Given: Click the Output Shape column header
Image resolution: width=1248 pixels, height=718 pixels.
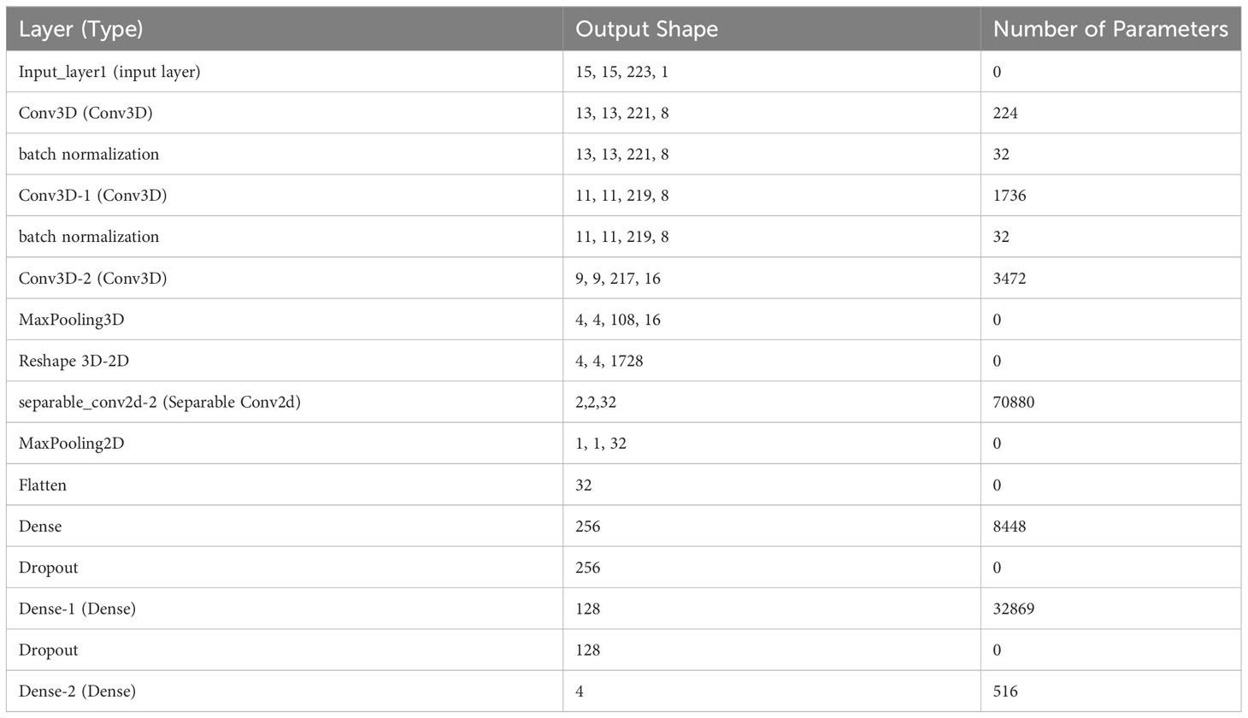Looking at the screenshot, I should point(646,29).
